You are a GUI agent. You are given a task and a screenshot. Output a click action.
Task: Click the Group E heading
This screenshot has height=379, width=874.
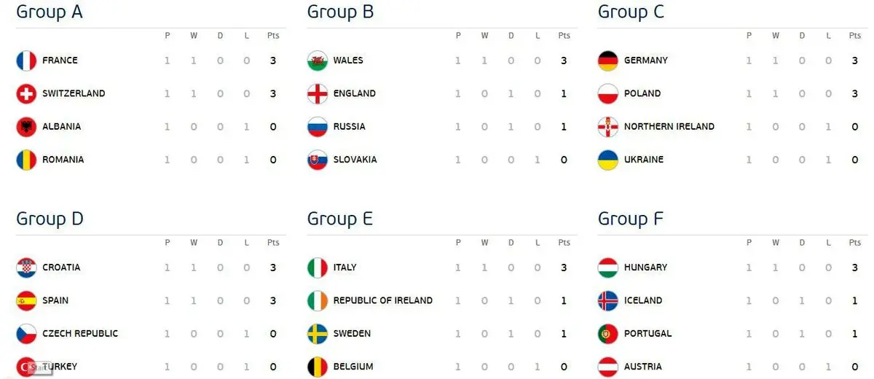coord(340,219)
